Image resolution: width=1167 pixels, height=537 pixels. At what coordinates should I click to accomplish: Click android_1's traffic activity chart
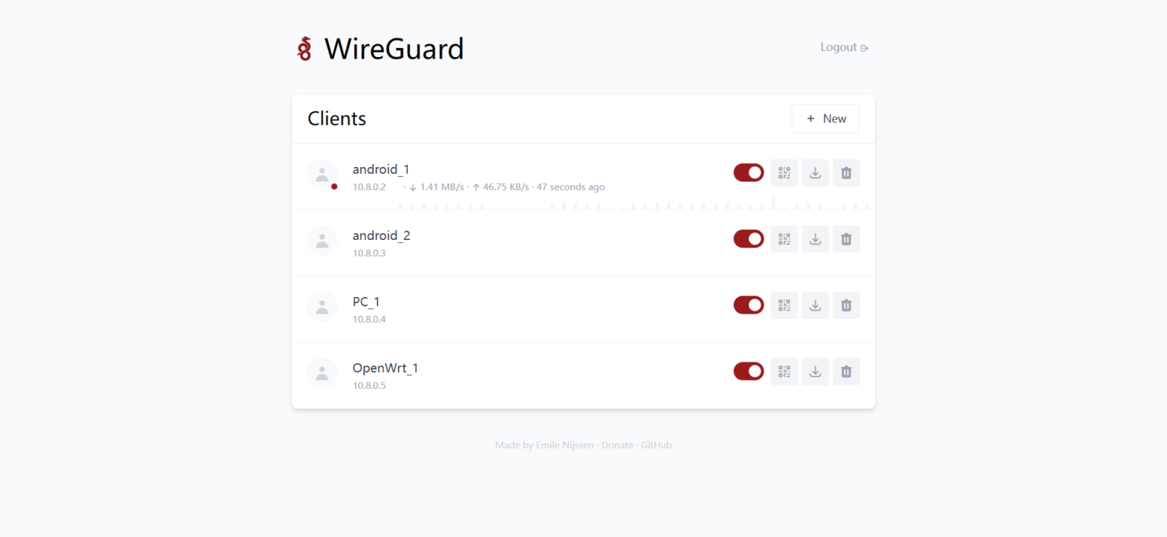click(x=634, y=203)
